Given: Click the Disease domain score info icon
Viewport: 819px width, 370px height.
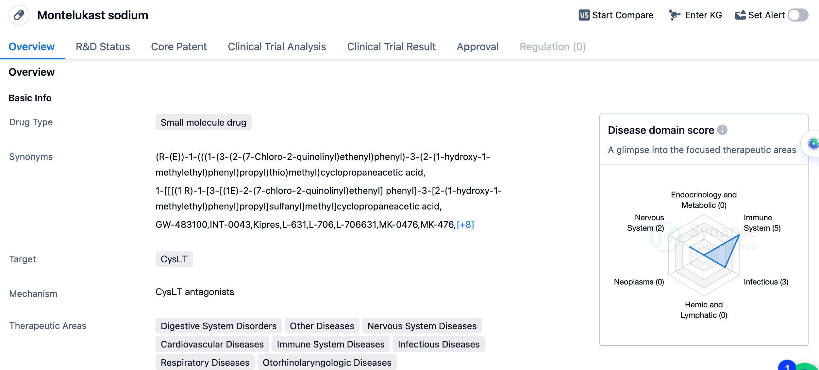Looking at the screenshot, I should [x=722, y=130].
